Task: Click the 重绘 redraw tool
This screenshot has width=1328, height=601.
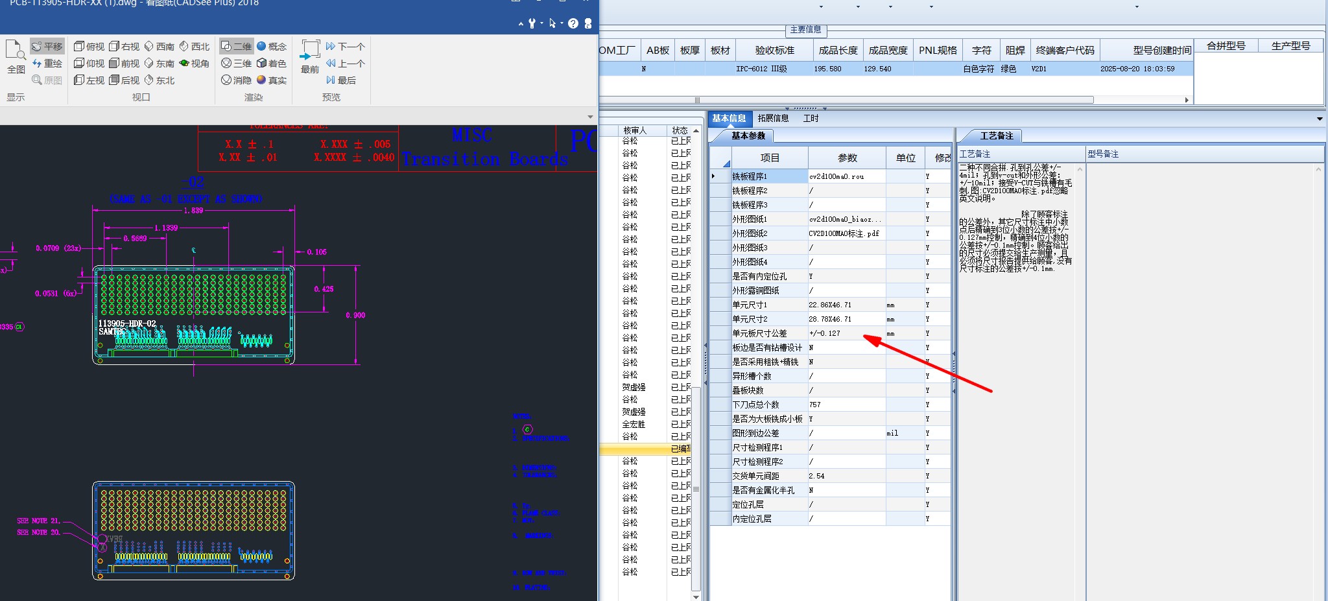Action: click(x=47, y=64)
